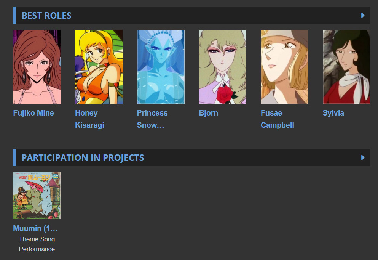Image resolution: width=378 pixels, height=260 pixels.
Task: Open Fusae Campbell character portrait
Action: pos(284,67)
